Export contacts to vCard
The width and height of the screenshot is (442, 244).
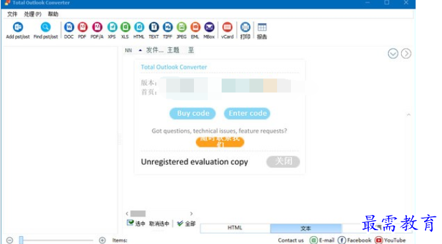pos(227,30)
